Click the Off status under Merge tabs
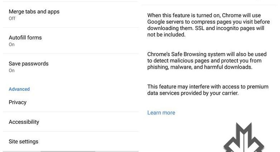Viewport: 280px width, 152px height. point(12,19)
